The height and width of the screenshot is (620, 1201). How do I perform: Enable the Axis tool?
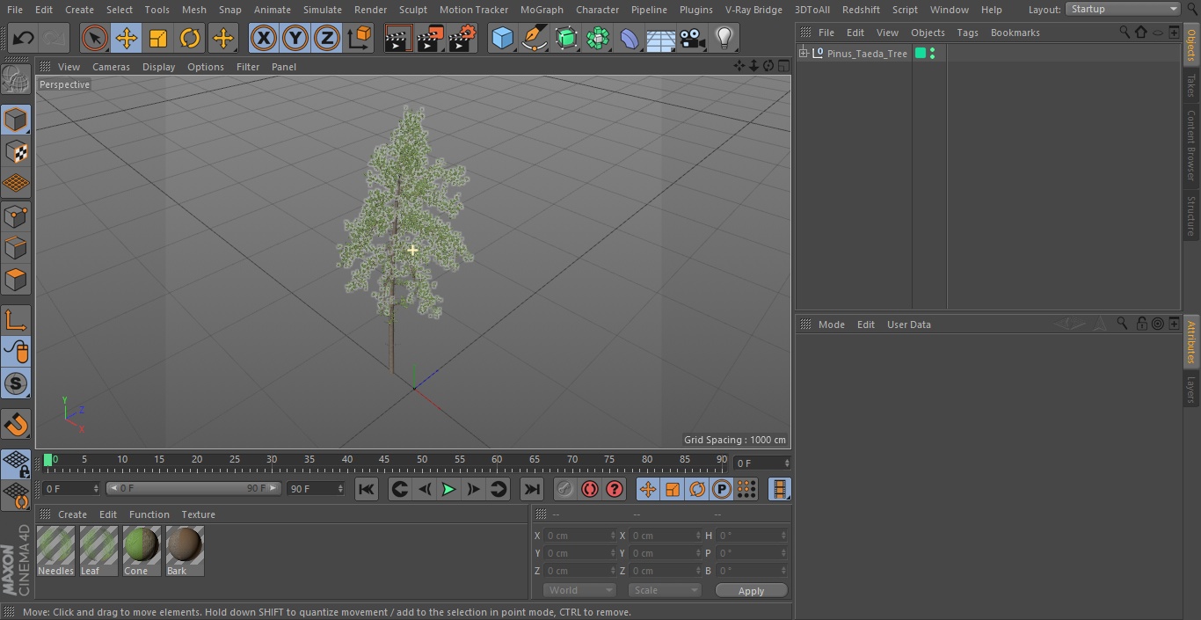tap(16, 320)
